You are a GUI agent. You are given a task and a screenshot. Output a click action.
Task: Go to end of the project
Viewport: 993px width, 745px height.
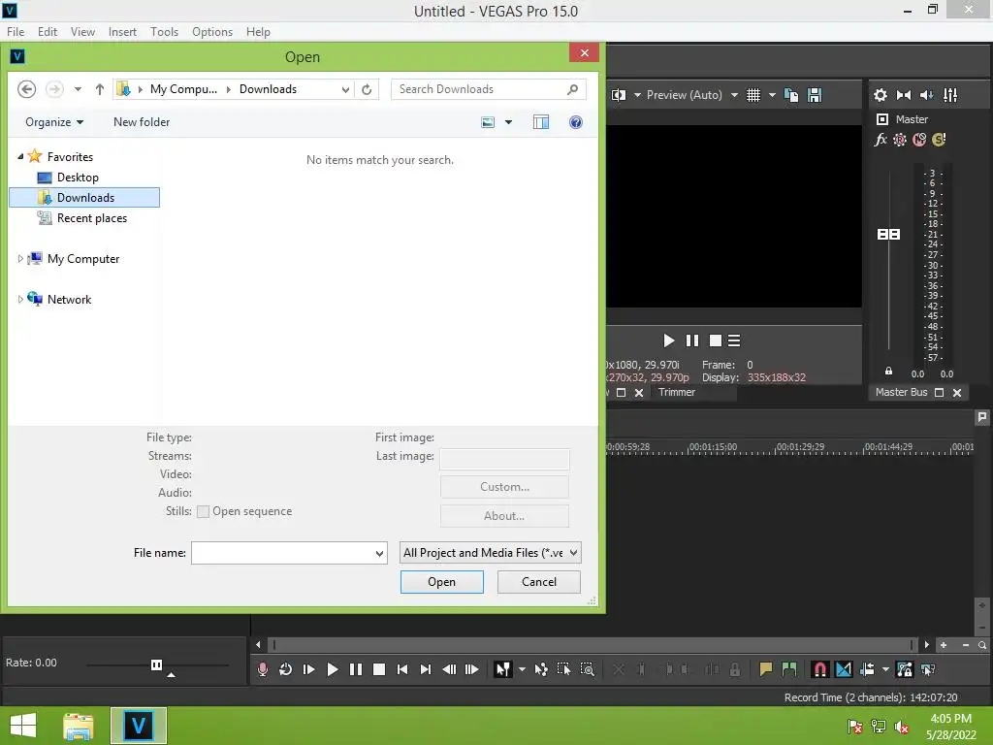[x=426, y=669]
